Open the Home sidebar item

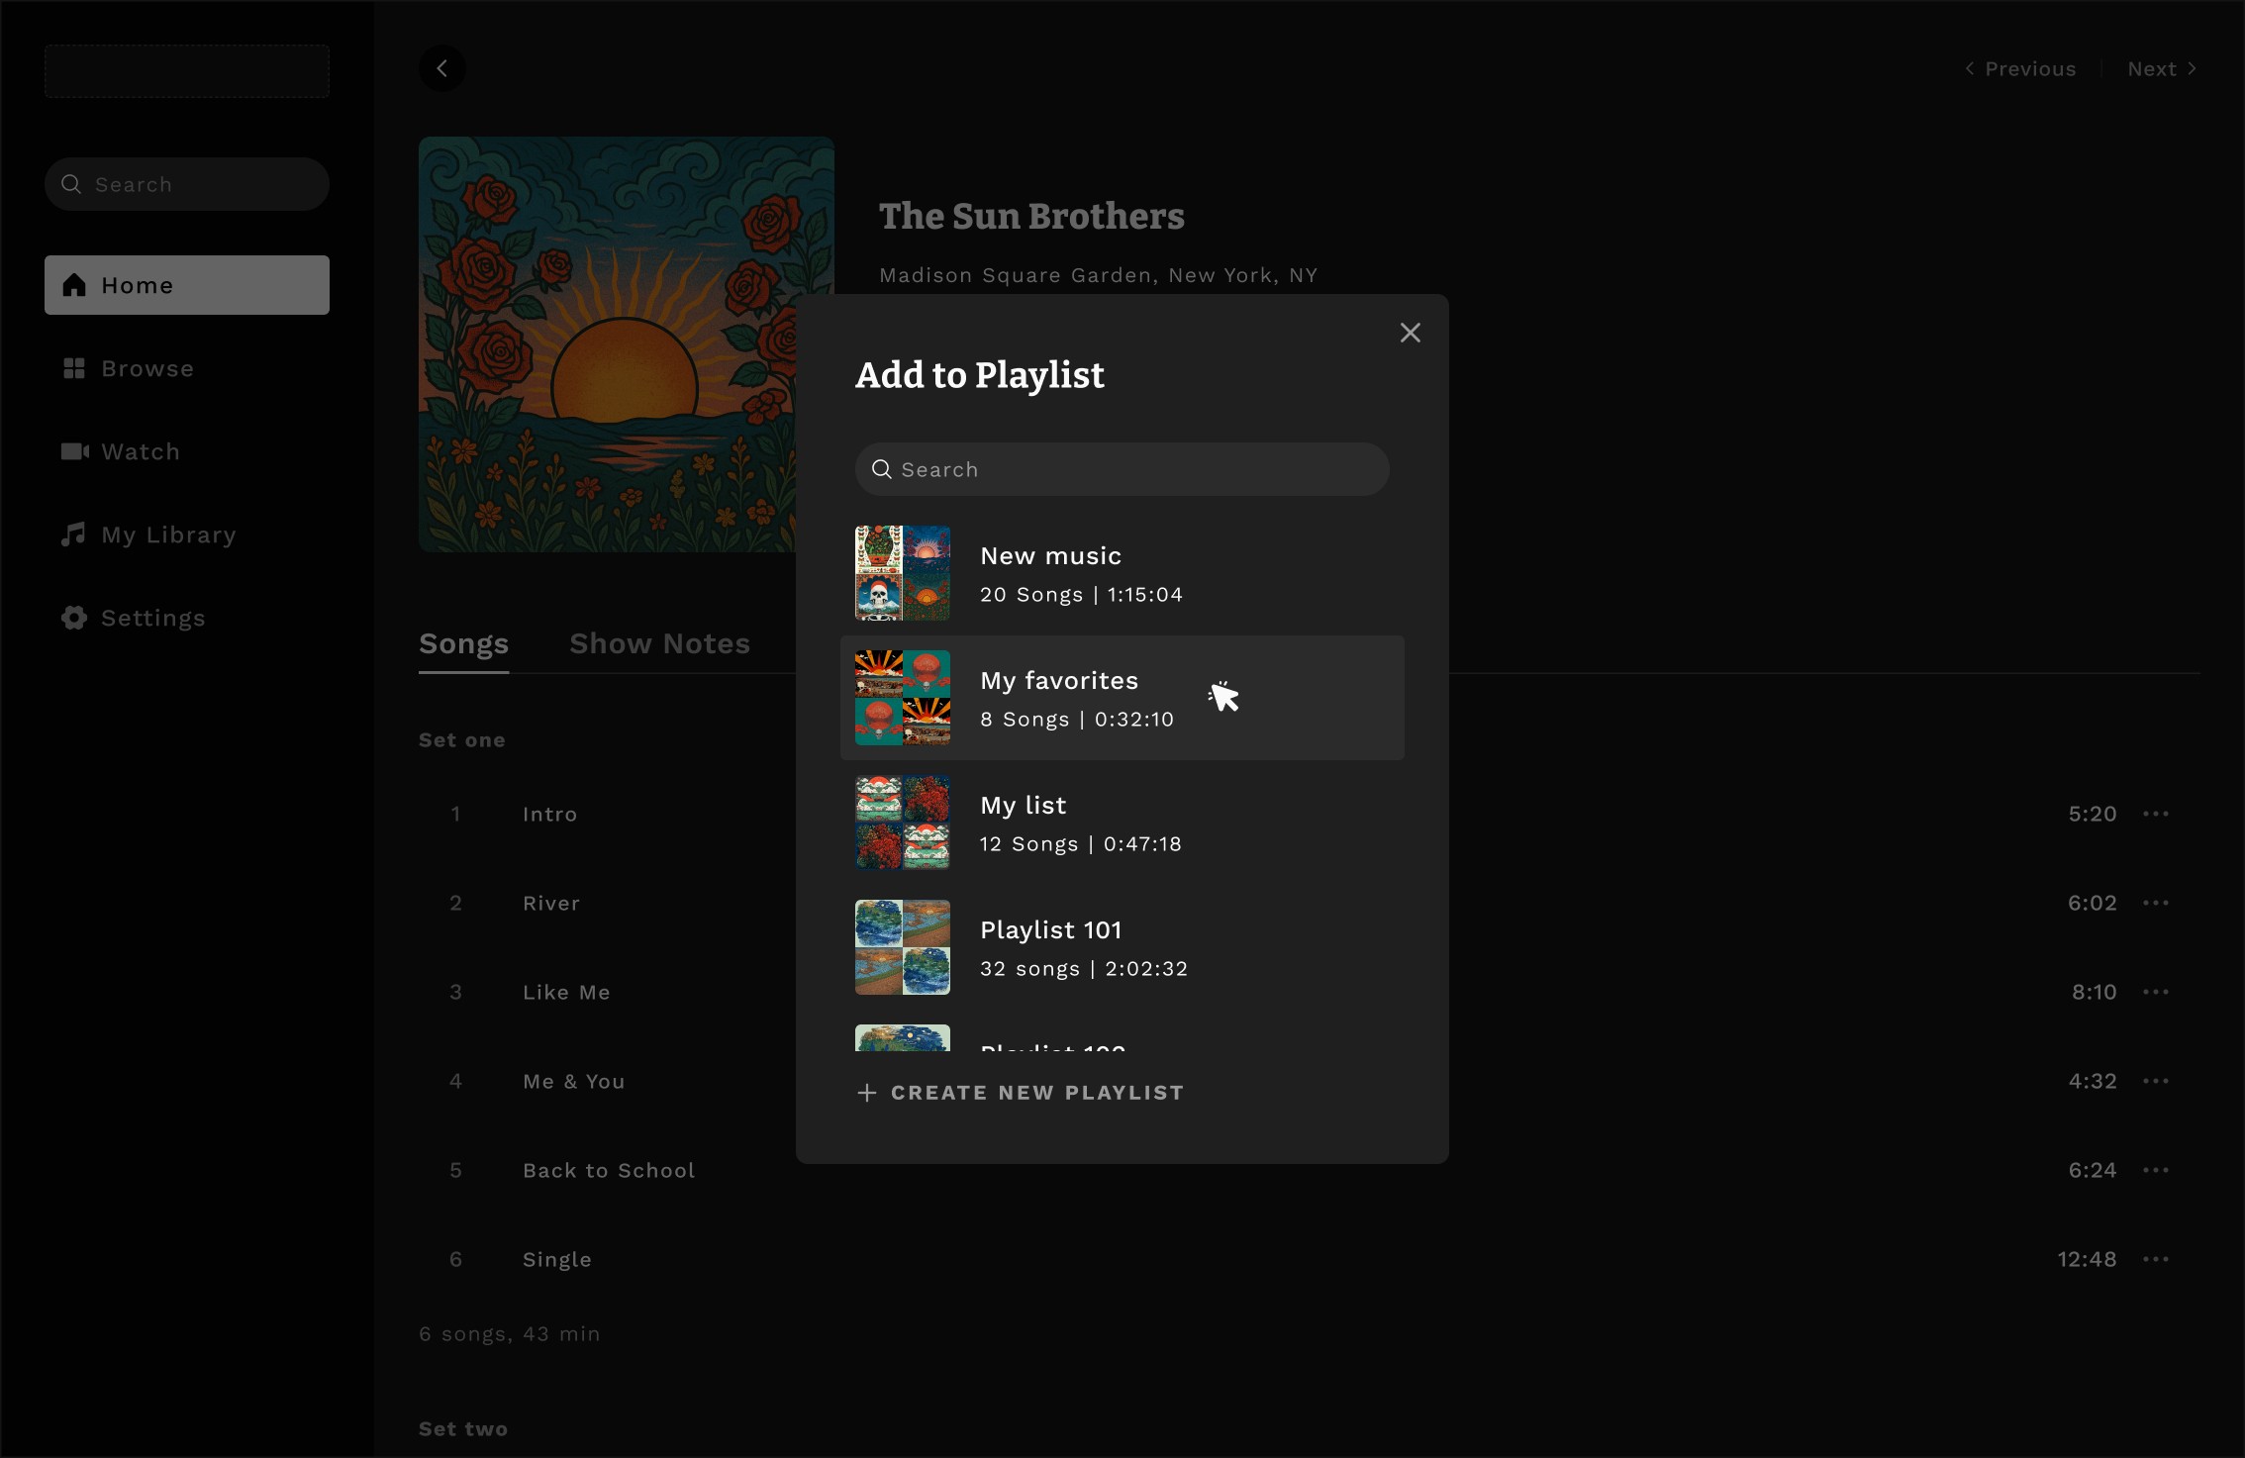(186, 285)
